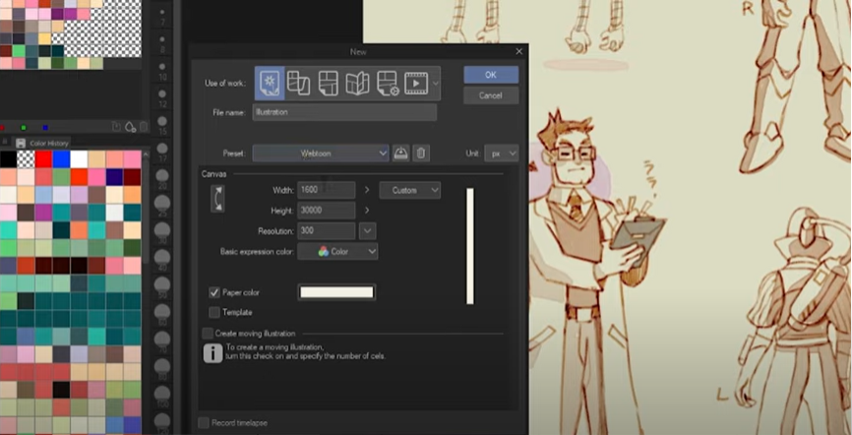Image resolution: width=852 pixels, height=435 pixels.
Task: Select the Illustration use of work icon
Action: click(271, 85)
